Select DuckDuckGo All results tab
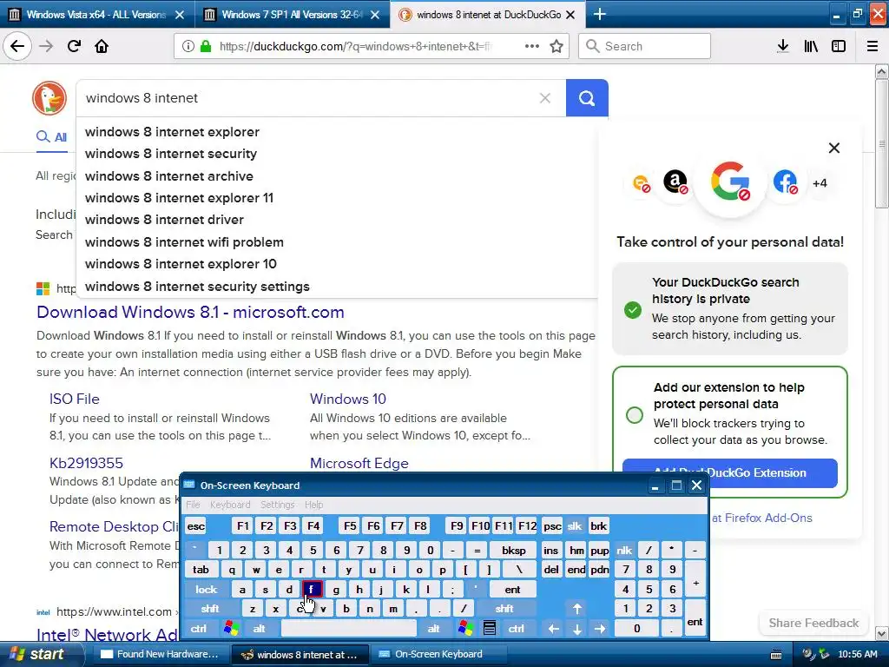The image size is (889, 667). coord(52,136)
